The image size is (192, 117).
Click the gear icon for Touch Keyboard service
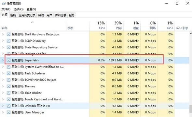point(8,99)
